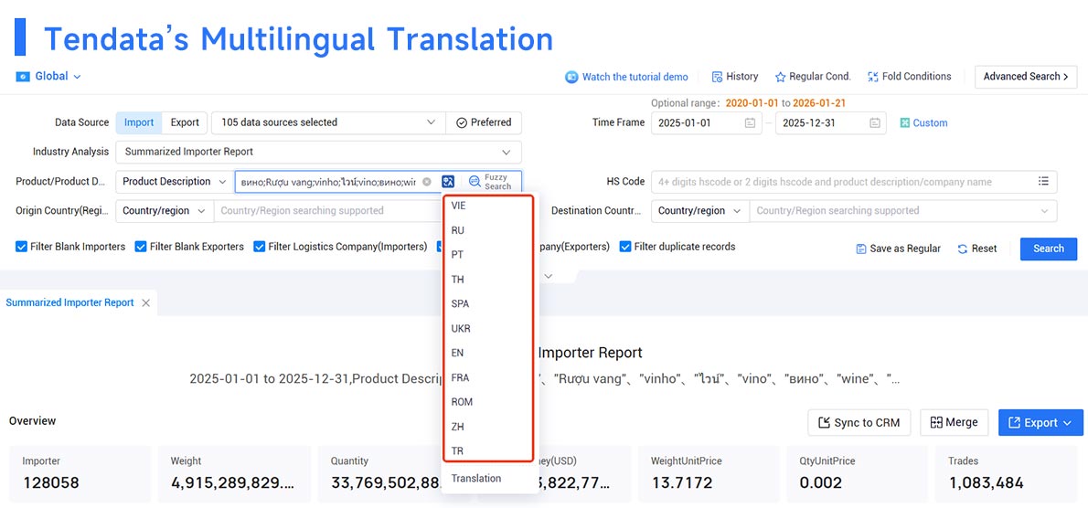Screen dimensions: 1088x508
Task: Select Import data source tab
Action: 139,122
